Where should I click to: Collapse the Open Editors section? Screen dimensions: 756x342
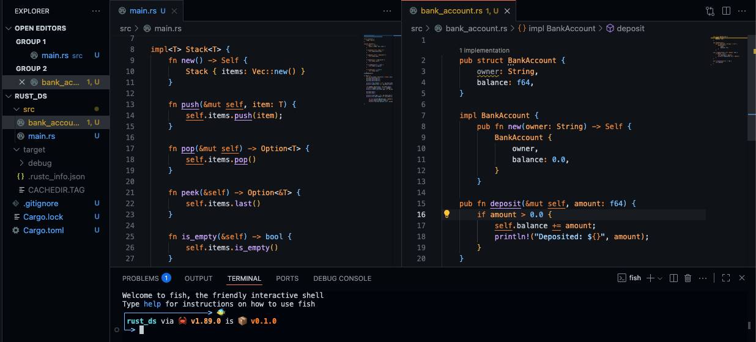(x=9, y=28)
